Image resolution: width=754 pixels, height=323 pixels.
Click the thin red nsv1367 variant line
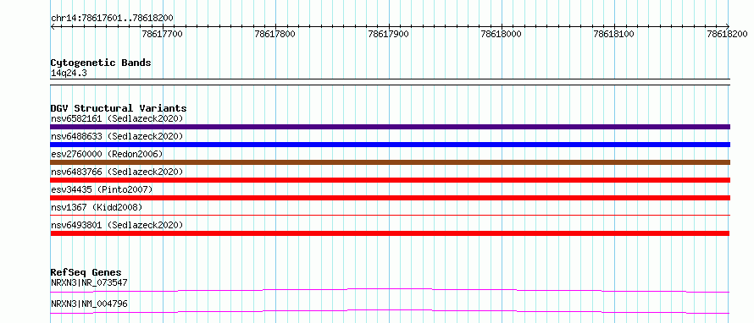click(390, 215)
